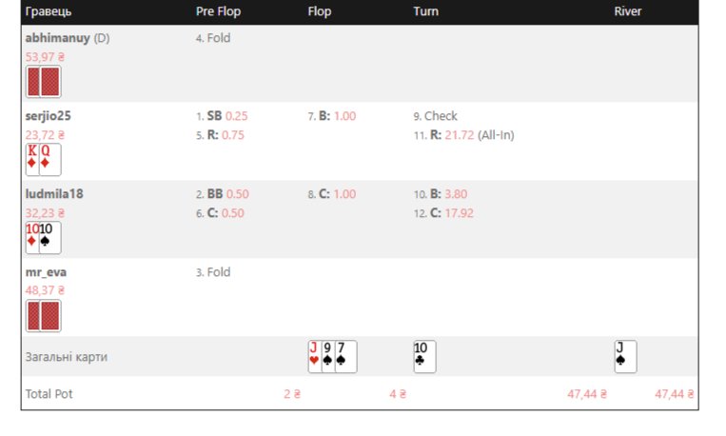
Task: Click the nine of spades flop card
Action: pyautogui.click(x=328, y=357)
